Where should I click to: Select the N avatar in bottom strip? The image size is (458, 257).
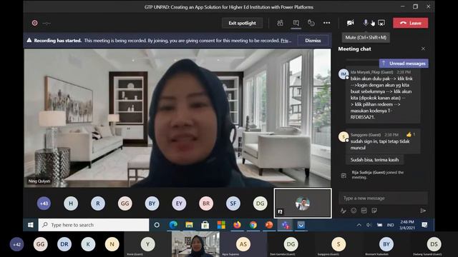[112, 244]
